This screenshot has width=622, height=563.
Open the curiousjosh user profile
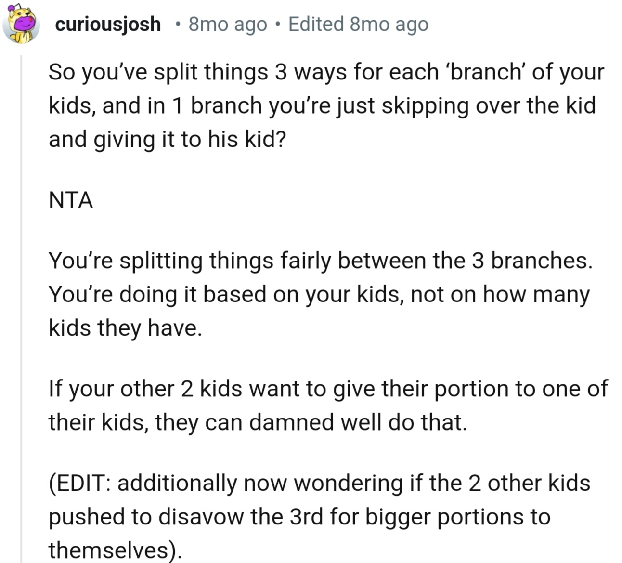pyautogui.click(x=108, y=24)
